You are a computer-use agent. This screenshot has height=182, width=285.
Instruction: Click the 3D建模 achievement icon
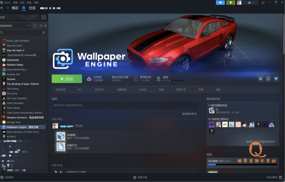(x=61, y=136)
